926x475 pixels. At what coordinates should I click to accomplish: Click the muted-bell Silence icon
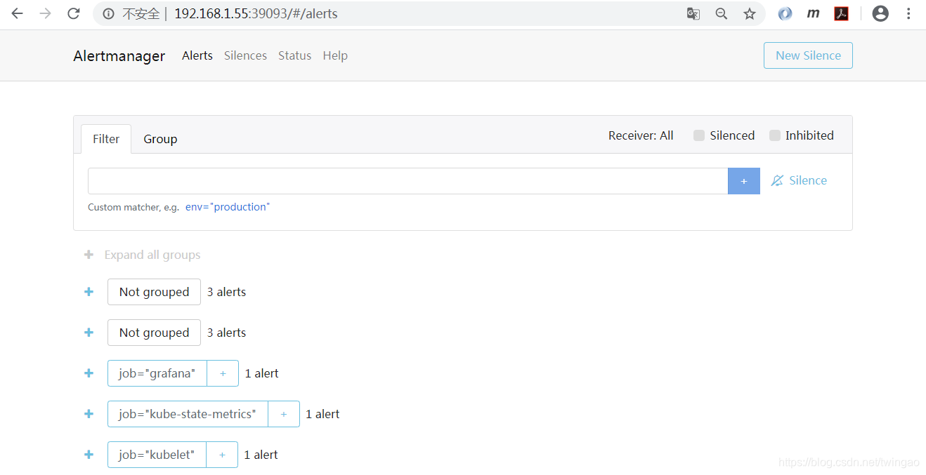pos(777,180)
